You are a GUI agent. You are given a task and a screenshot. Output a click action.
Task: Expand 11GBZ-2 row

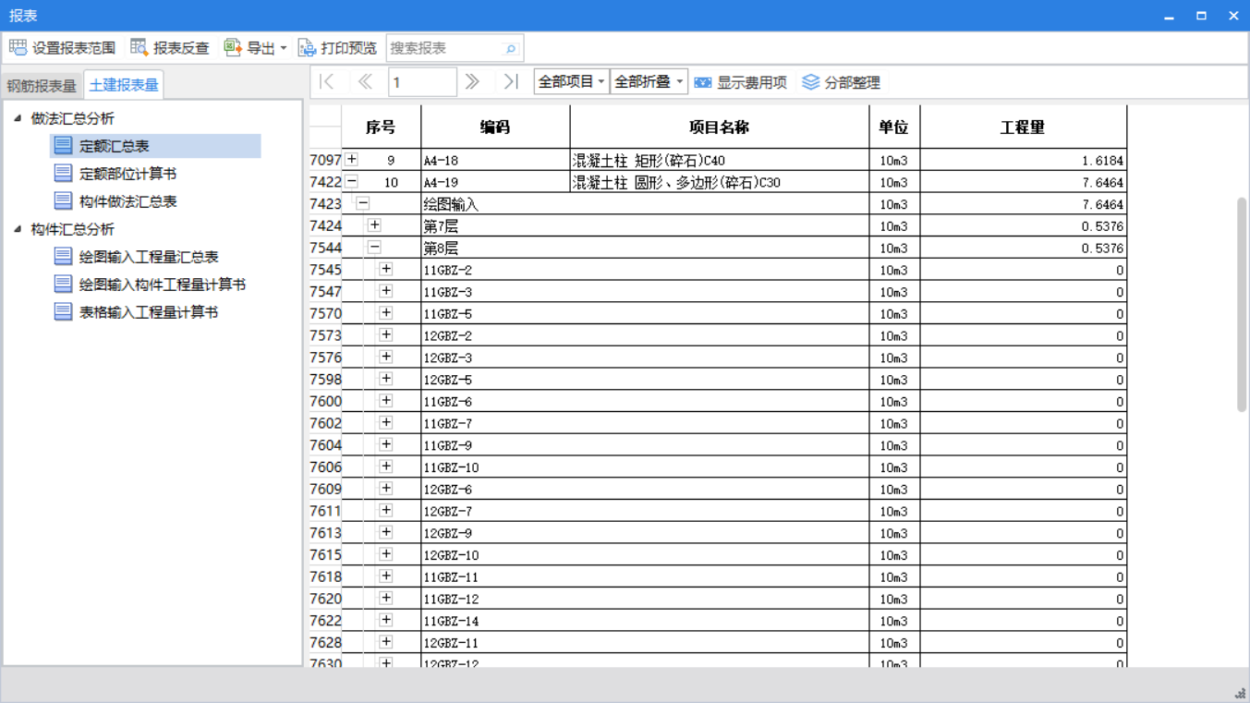click(x=386, y=269)
